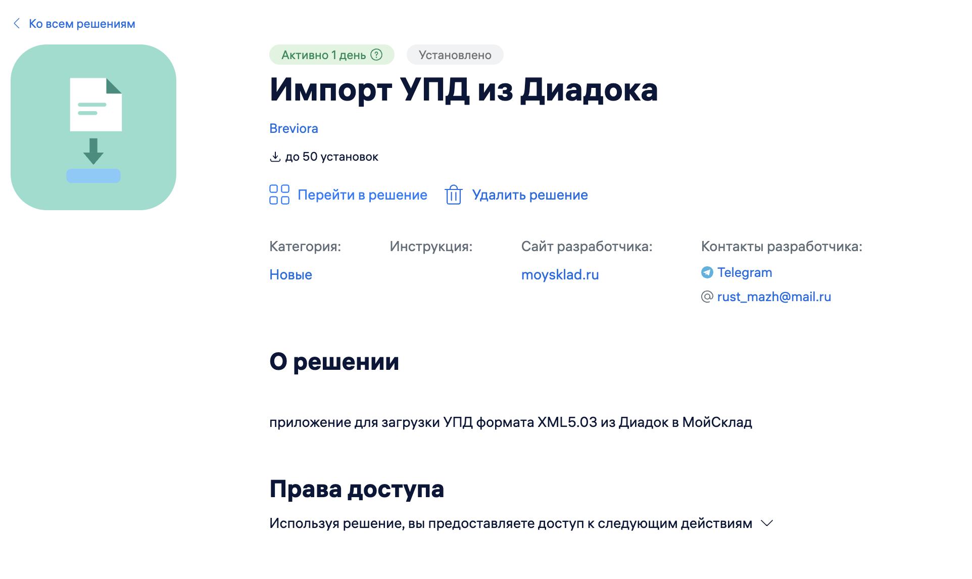Click the 'Категория:' label
This screenshot has height=579, width=972.
tap(305, 247)
